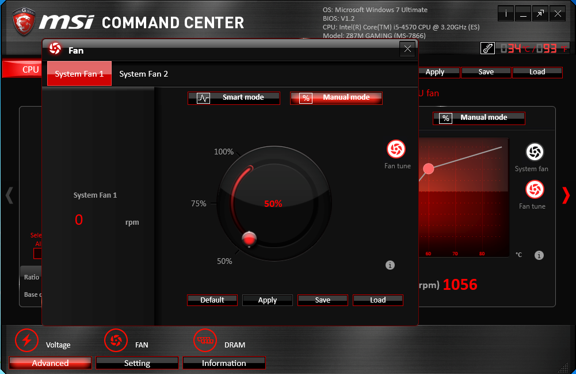Click the window resize grip in bottom corner
576x374 pixels.
(x=563, y=367)
